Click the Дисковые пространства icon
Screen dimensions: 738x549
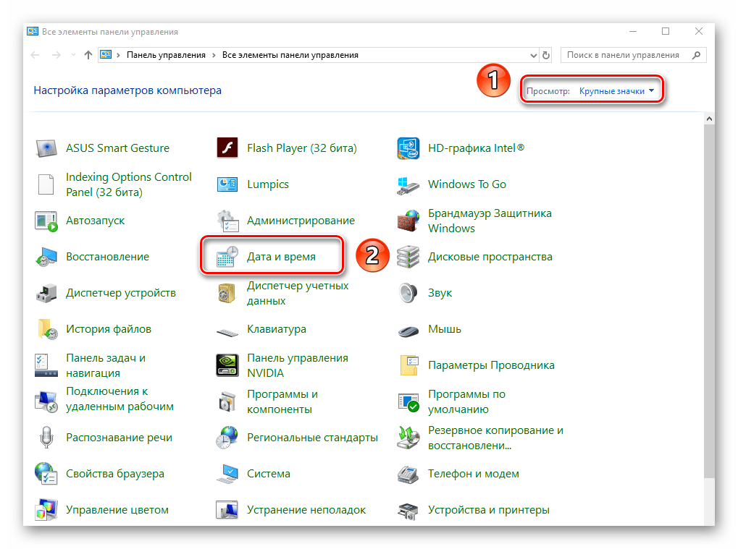click(x=408, y=257)
